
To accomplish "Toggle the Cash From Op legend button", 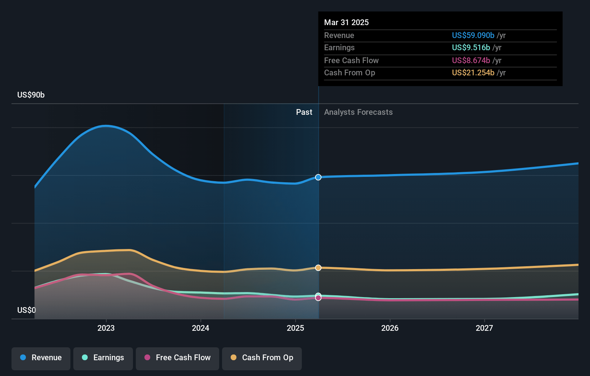I will 262,358.
